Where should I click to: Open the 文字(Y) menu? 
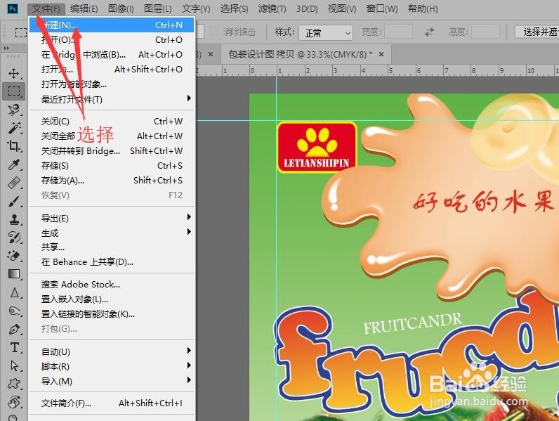click(x=196, y=8)
